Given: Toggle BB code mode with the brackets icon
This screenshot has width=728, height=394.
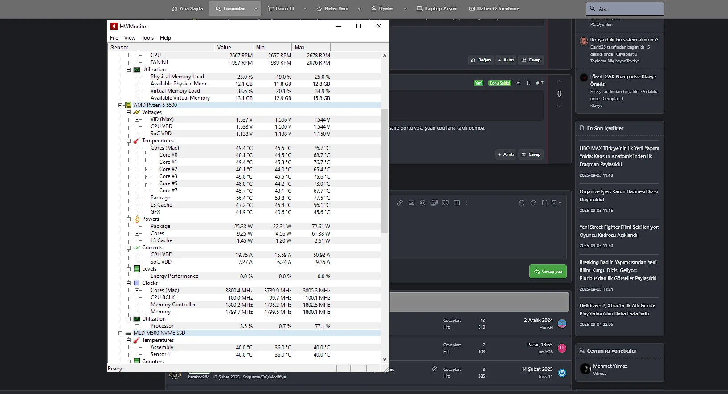Looking at the screenshot, I should [x=544, y=203].
